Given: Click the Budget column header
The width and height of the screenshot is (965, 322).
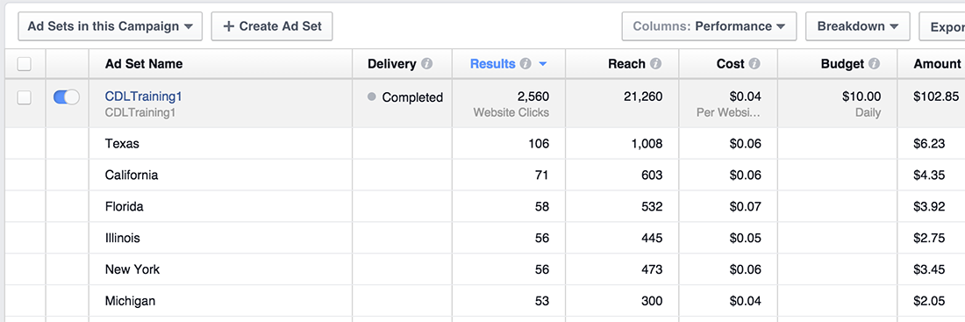Looking at the screenshot, I should 842,64.
